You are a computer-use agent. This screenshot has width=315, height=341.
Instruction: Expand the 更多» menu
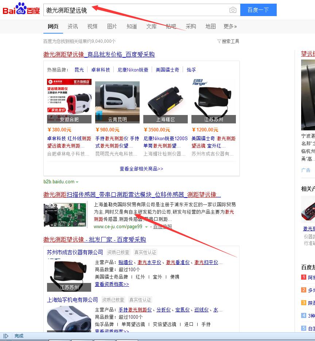tap(230, 27)
